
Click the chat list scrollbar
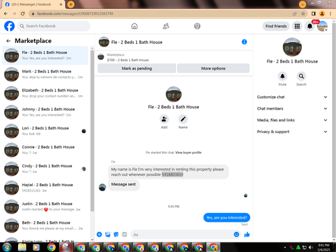click(x=92, y=131)
